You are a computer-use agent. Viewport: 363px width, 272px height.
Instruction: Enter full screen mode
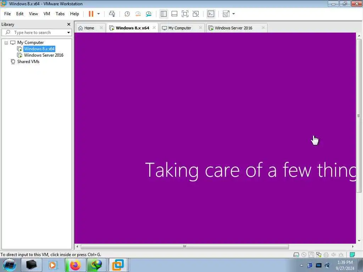point(185,14)
